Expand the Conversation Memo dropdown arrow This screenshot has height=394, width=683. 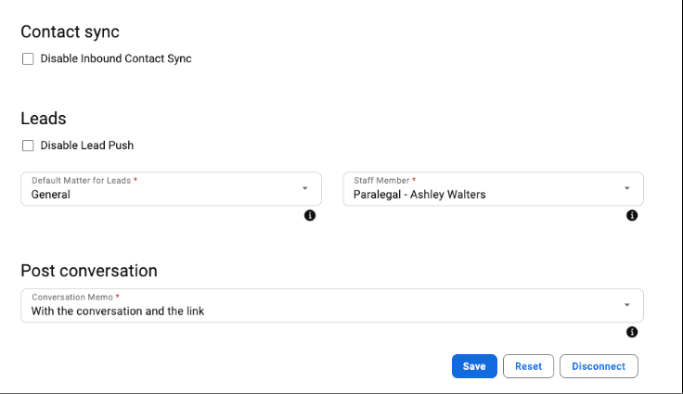(x=626, y=305)
